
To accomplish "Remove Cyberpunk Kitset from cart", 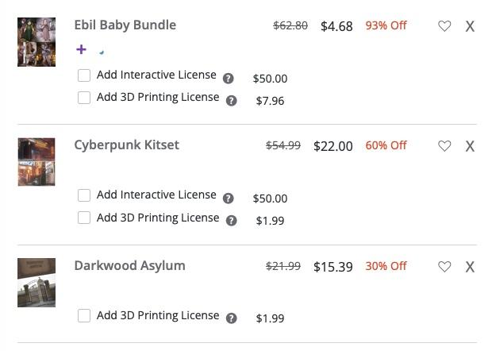I will point(470,146).
